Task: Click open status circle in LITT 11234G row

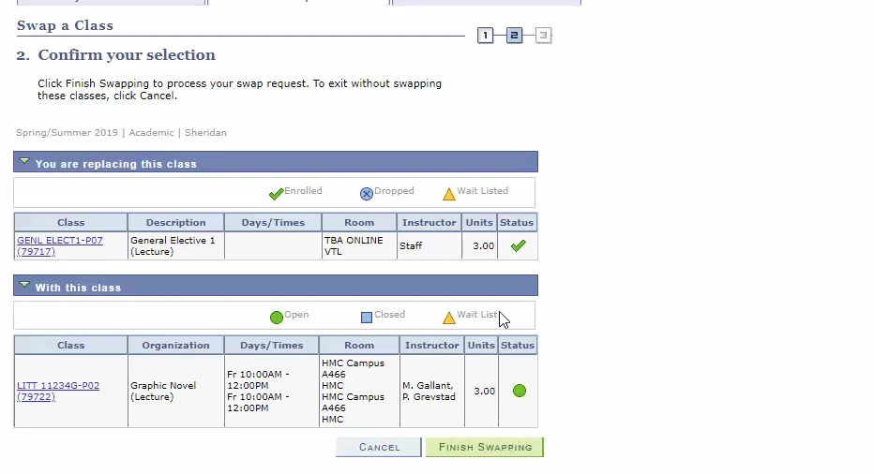Action: tap(520, 391)
